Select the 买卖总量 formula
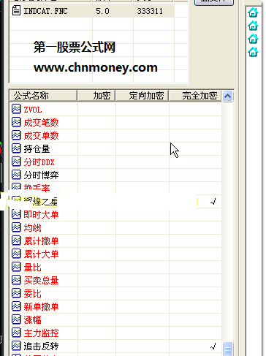The image size is (266, 356). [x=41, y=281]
